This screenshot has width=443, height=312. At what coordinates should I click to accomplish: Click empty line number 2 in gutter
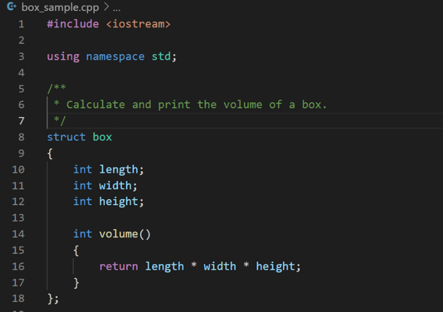(21, 41)
